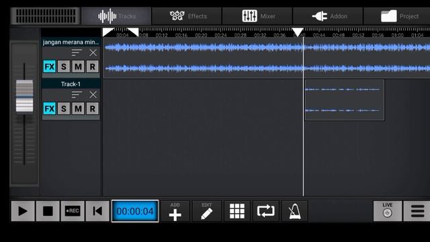Screen dimensions: 430x242
Task: Click the left loop start marker
Action: click(x=107, y=32)
